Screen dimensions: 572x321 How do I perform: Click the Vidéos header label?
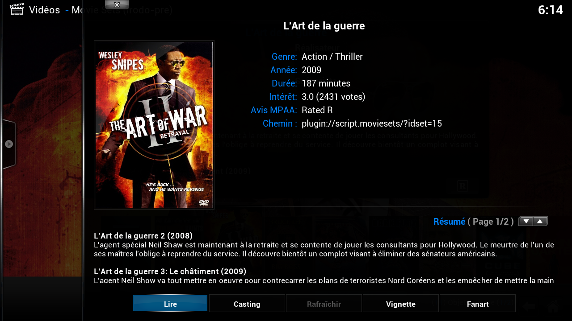coord(45,10)
